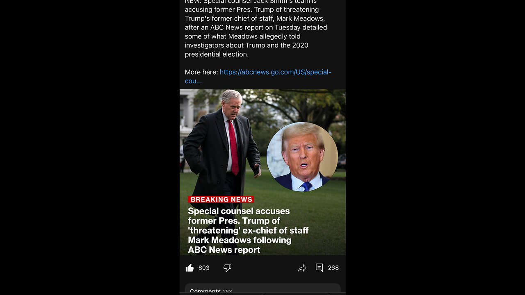The image size is (525, 295).
Task: Click 'ABC News report' in image caption
Action: [x=224, y=250]
